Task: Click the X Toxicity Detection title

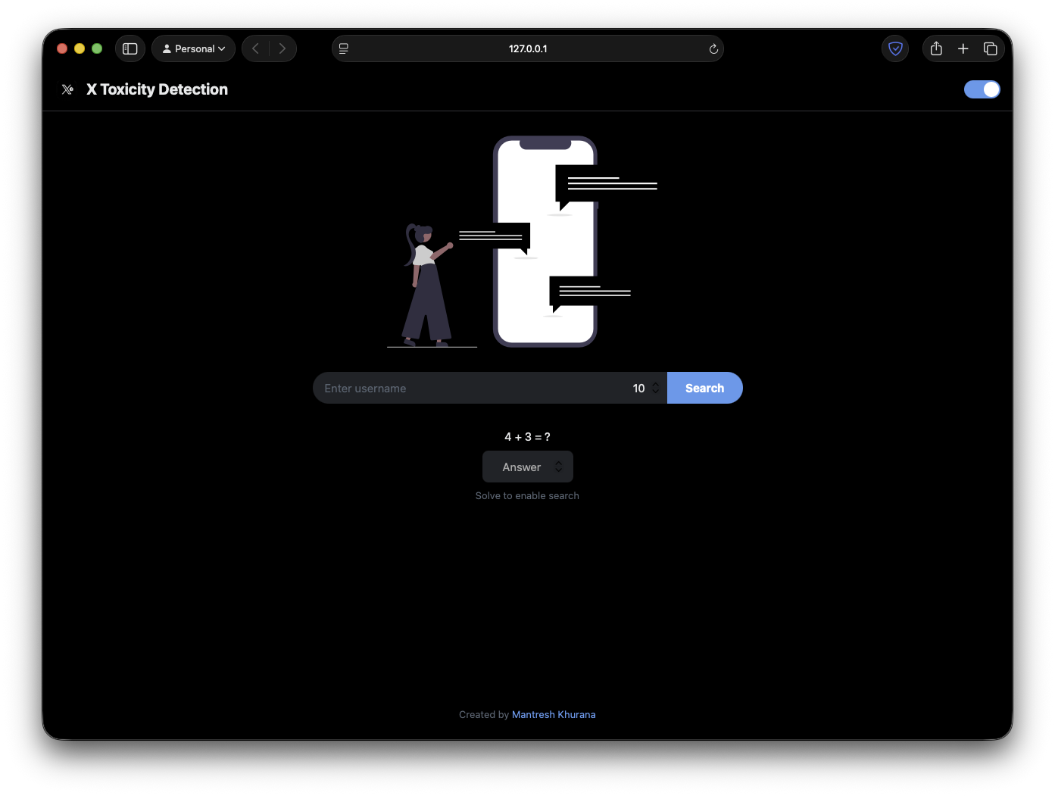Action: [x=157, y=89]
